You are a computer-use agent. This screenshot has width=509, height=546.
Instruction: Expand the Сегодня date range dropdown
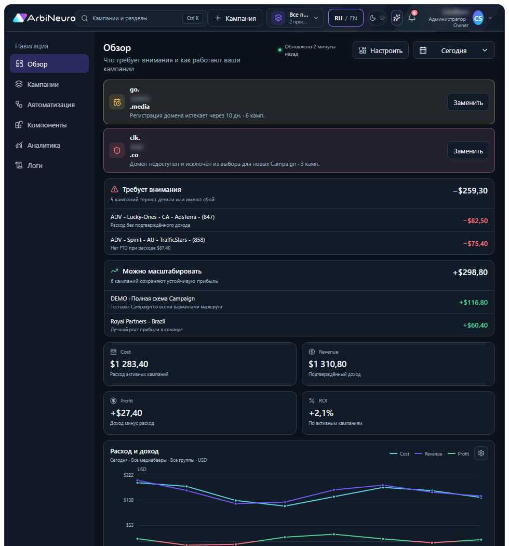tap(453, 50)
